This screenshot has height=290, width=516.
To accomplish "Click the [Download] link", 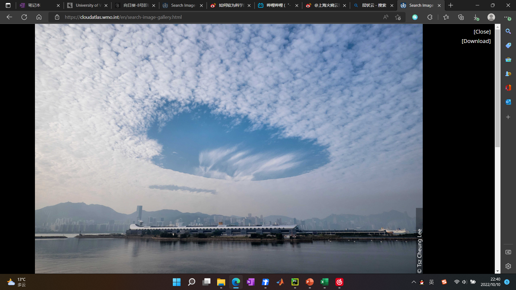I will (x=476, y=41).
